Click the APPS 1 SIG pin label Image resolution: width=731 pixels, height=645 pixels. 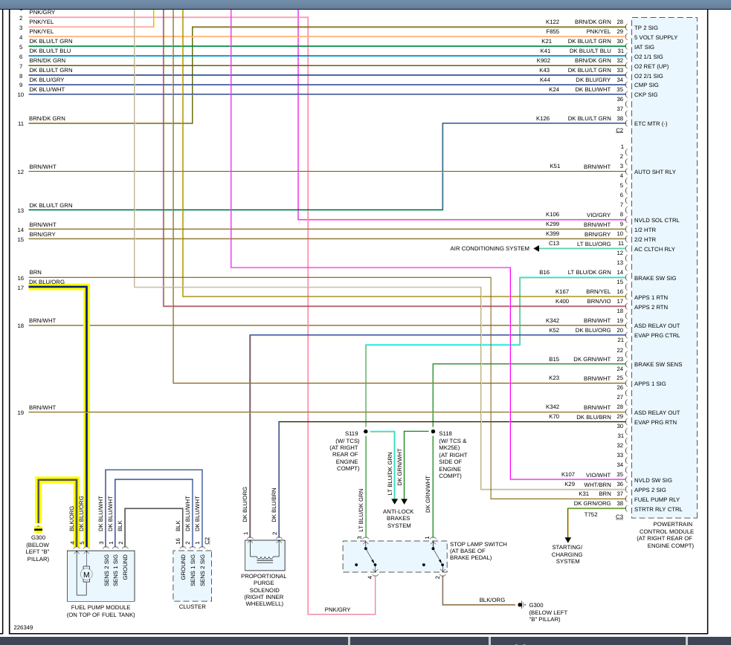650,383
